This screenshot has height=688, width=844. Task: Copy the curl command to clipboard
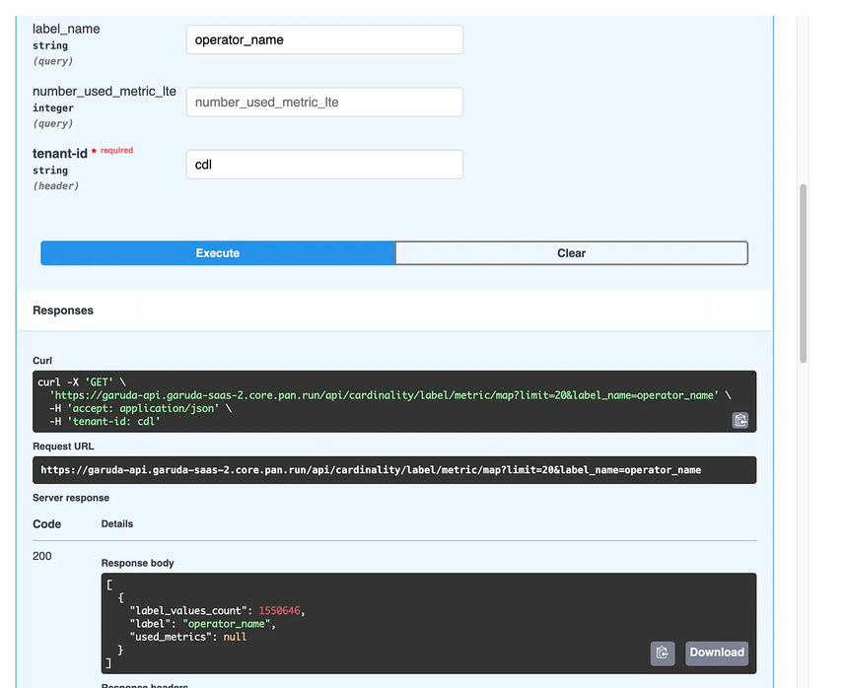[739, 420]
